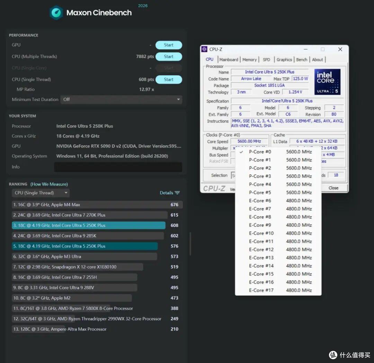Screen dimensions: 374x363
Task: Select E-Core #14 in the core list
Action: (x=278, y=266)
